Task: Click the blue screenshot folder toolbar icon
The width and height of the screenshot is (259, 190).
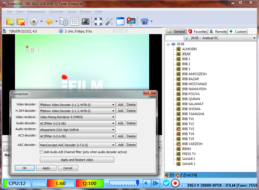Action: [144, 21]
